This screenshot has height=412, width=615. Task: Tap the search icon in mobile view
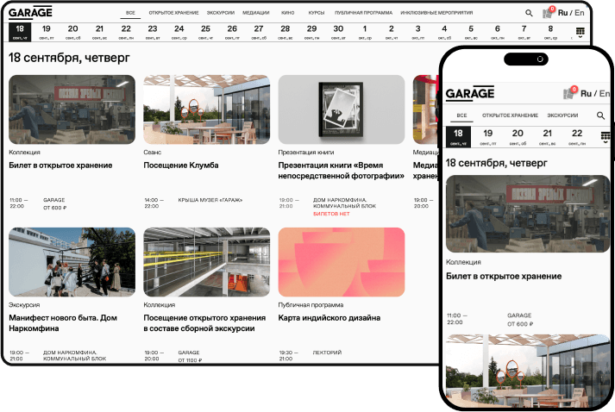tap(600, 115)
